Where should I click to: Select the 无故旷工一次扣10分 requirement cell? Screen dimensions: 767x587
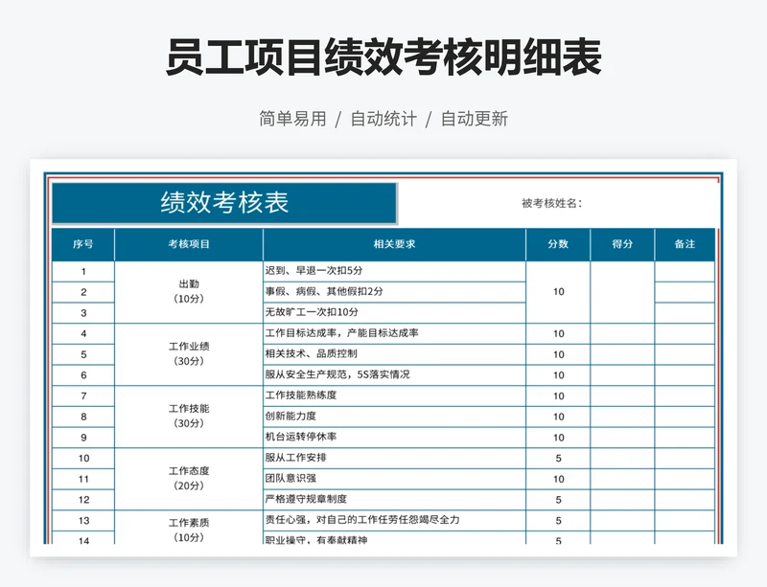(x=394, y=312)
